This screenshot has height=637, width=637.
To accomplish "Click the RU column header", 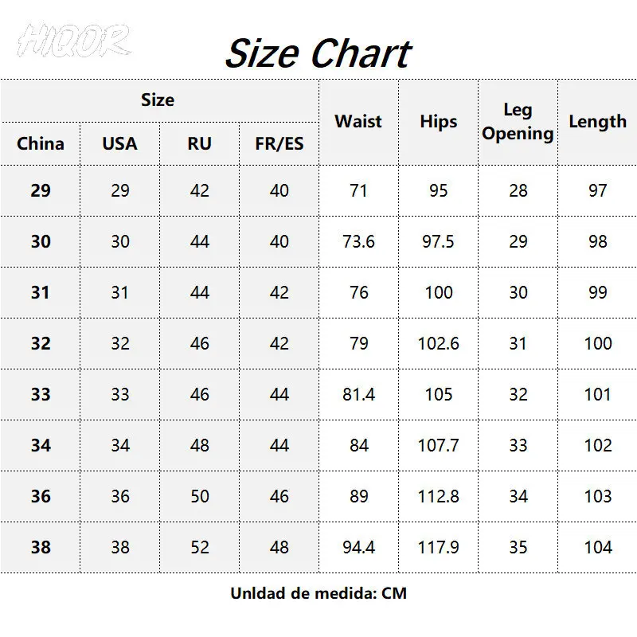I will pos(199,144).
